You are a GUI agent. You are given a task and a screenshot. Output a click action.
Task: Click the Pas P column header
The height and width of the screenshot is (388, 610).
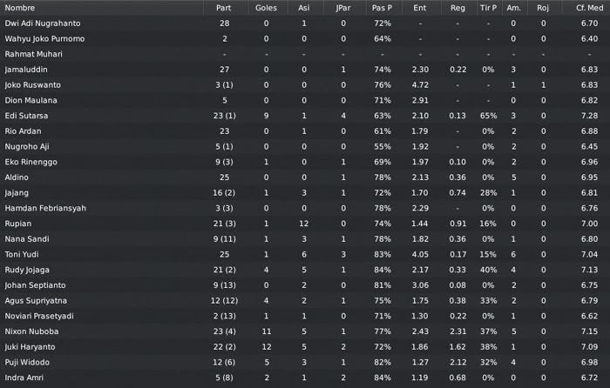[382, 8]
